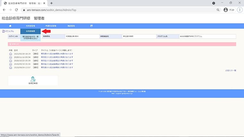Select 専攻医研修状況一覧 from the dropdown submenu

(x=30, y=37)
